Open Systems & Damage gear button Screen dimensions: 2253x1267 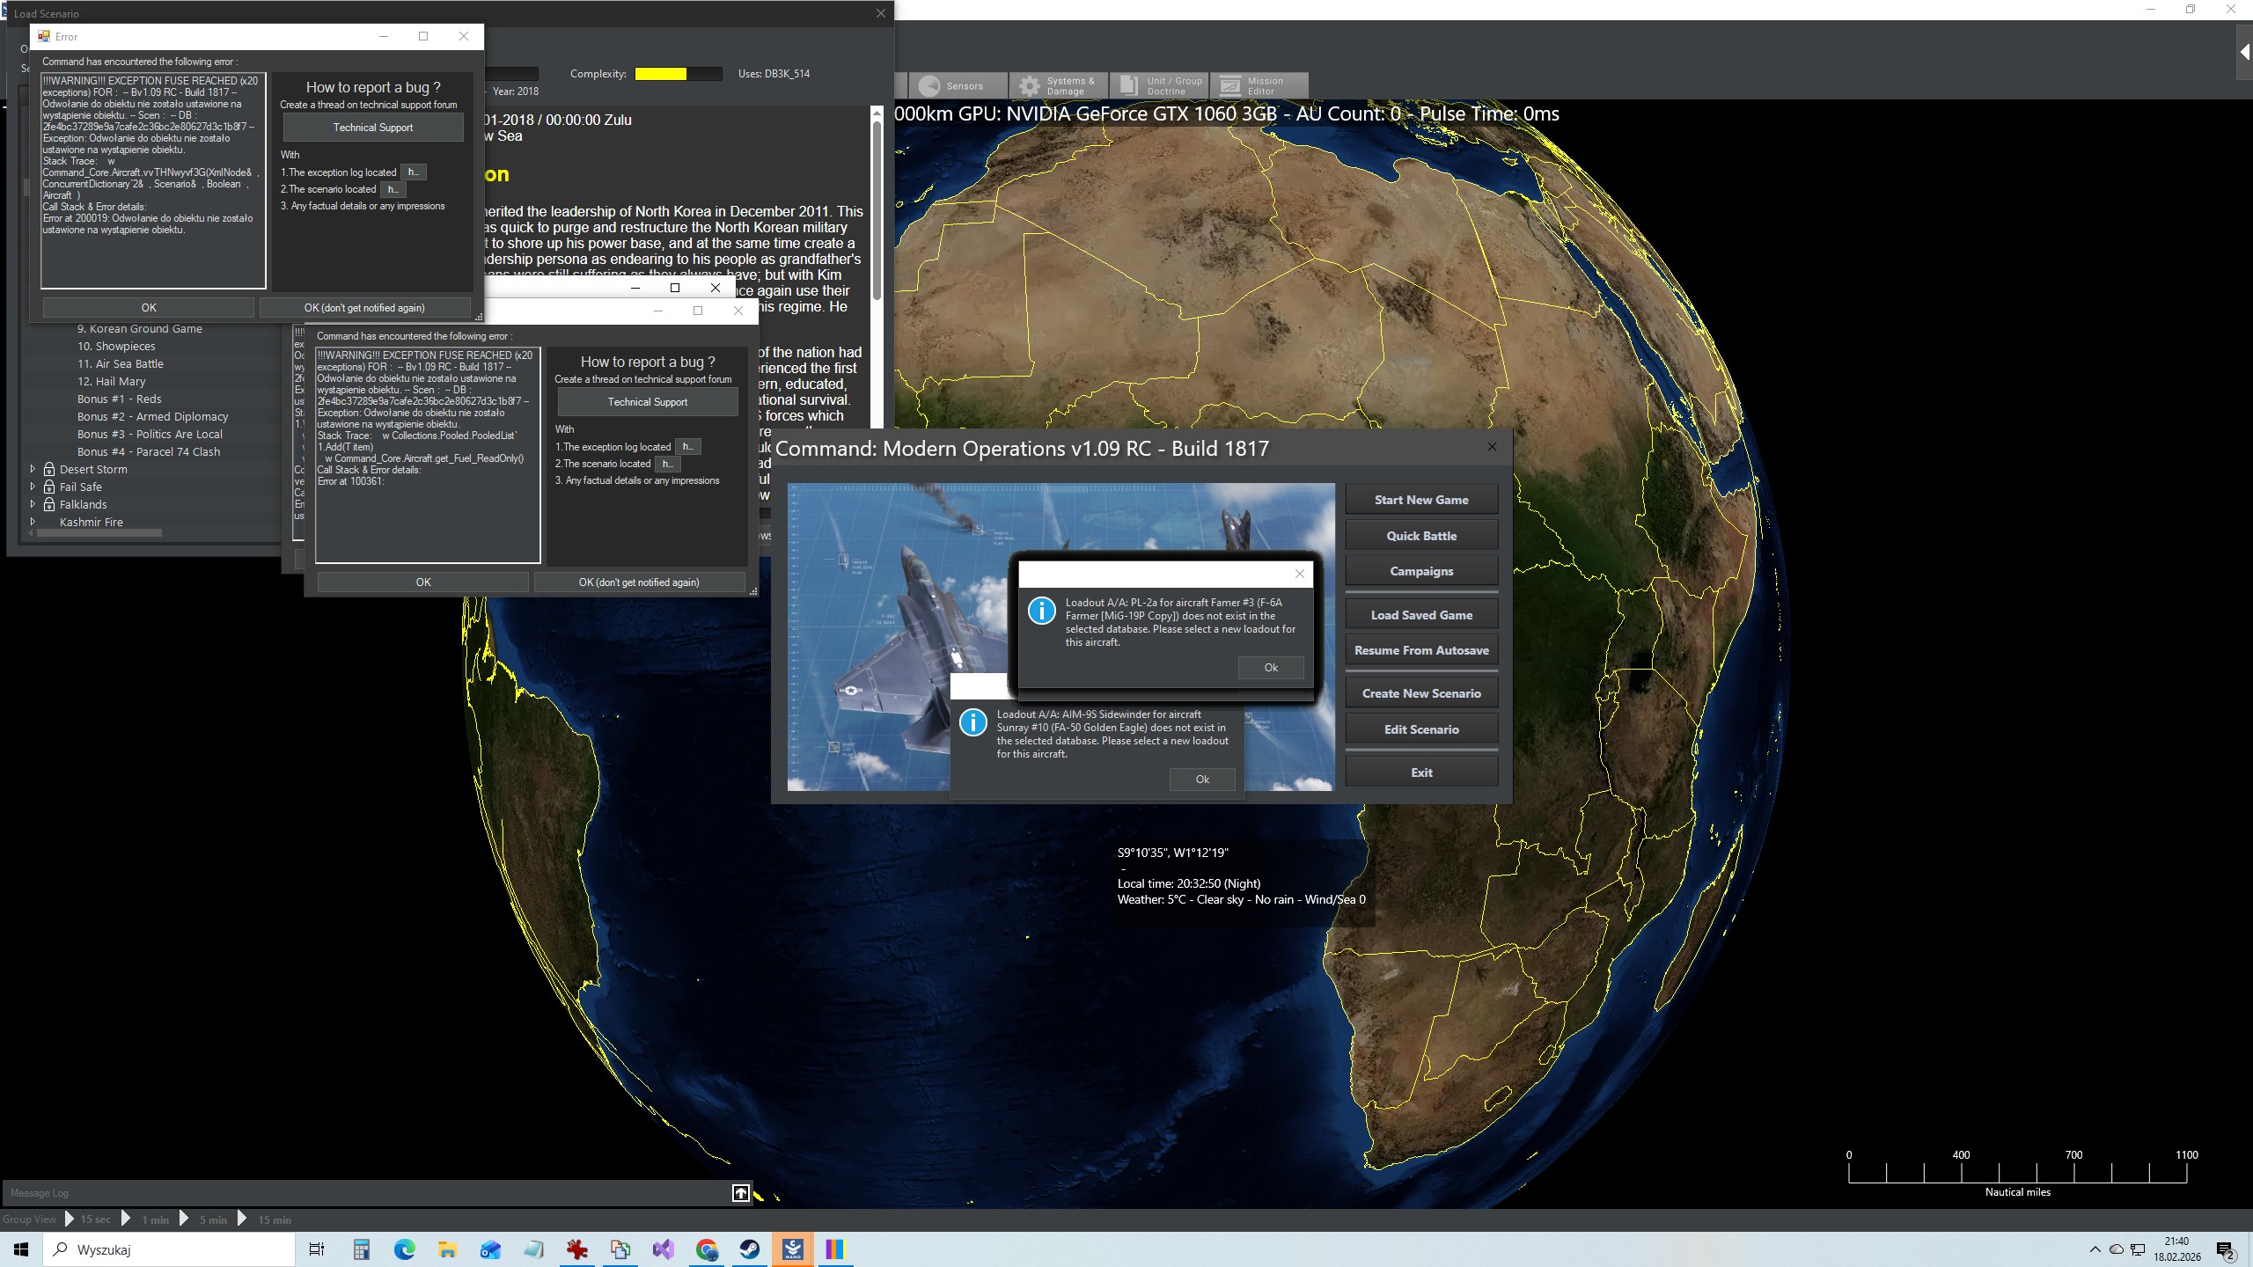point(1058,85)
